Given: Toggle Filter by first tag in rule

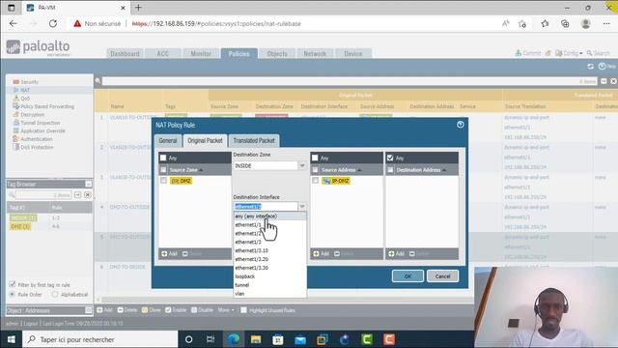Looking at the screenshot, I should click(x=13, y=284).
